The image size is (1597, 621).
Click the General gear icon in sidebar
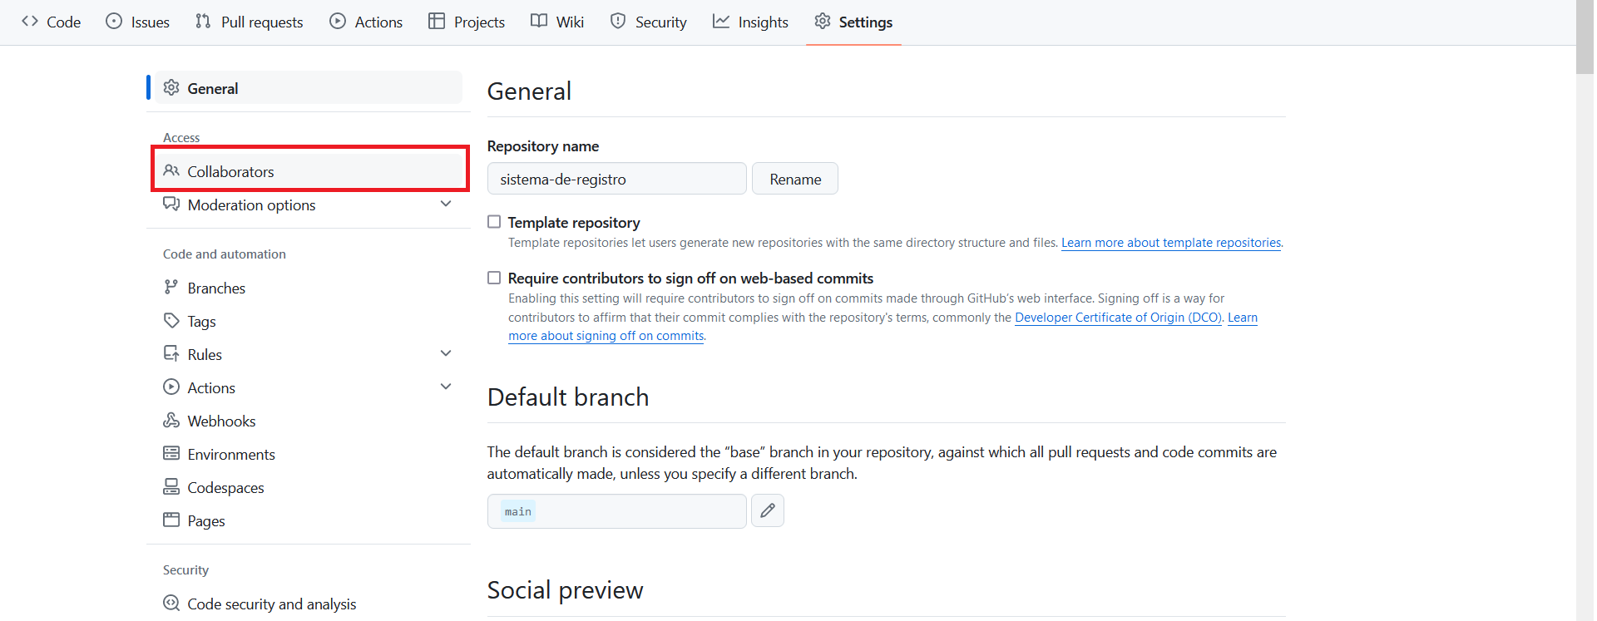tap(171, 88)
